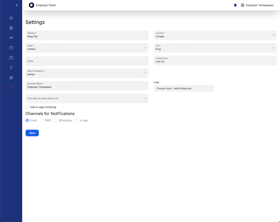Open the Employer Tempqueen account menu
This screenshot has height=222, width=280.
click(257, 5)
